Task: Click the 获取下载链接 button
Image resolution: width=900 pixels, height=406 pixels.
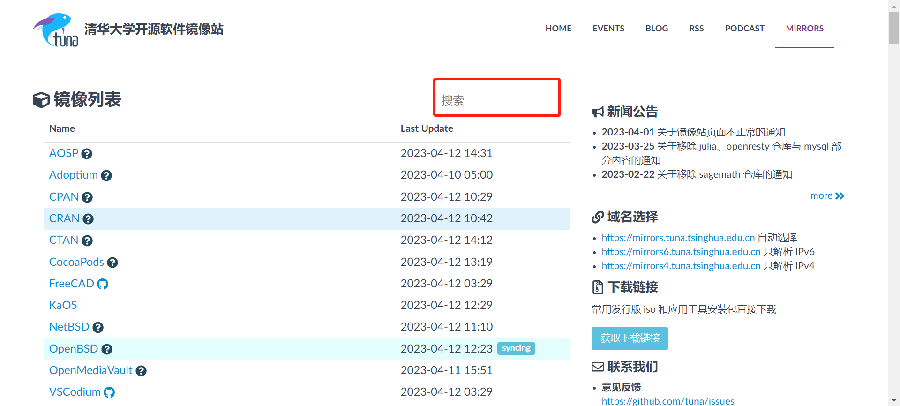Action: coord(630,338)
